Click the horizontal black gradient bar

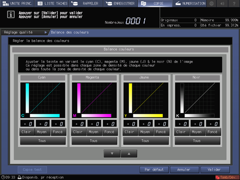[199, 116]
